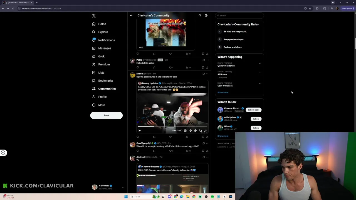Open Explore in the sidebar
Screen dimensions: 356x200
tap(100, 32)
